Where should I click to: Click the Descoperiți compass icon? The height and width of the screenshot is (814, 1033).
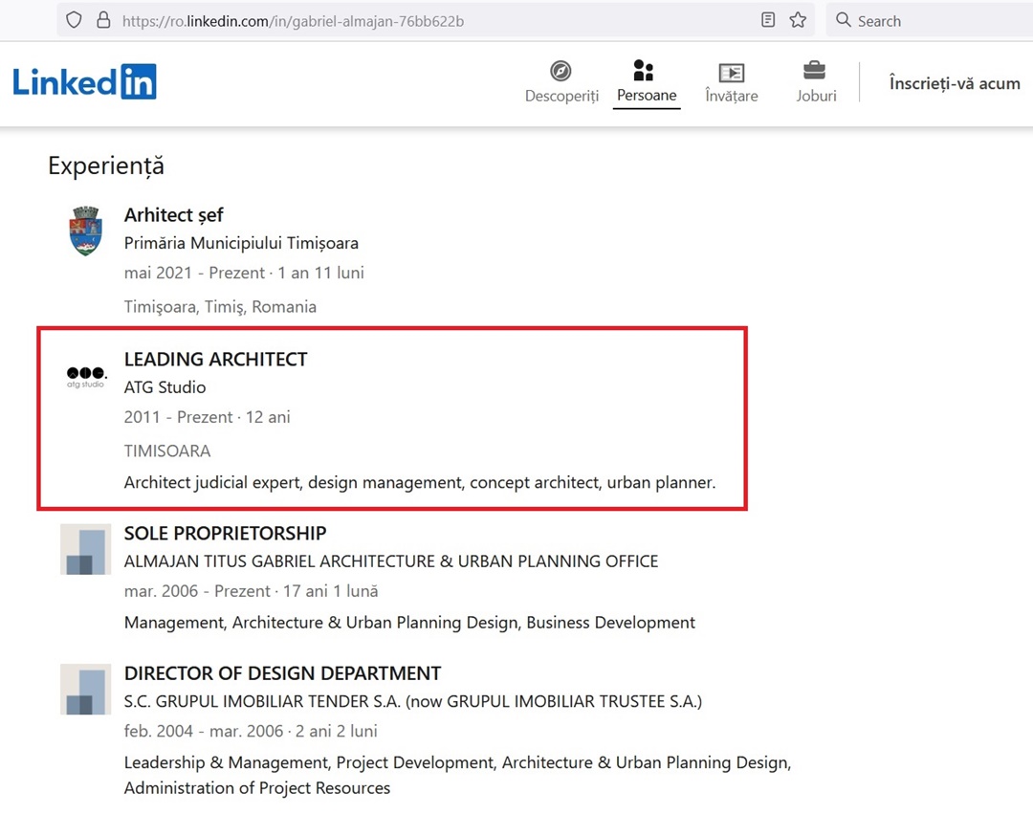point(560,71)
